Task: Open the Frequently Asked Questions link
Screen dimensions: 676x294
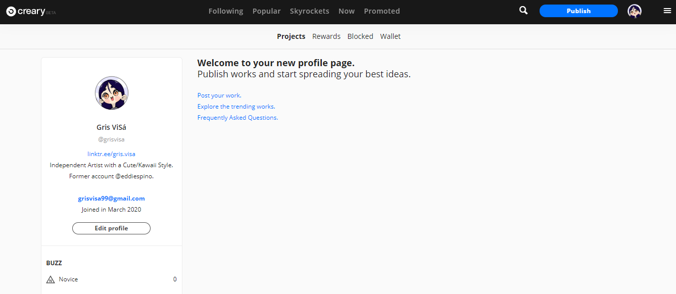Action: 238,118
